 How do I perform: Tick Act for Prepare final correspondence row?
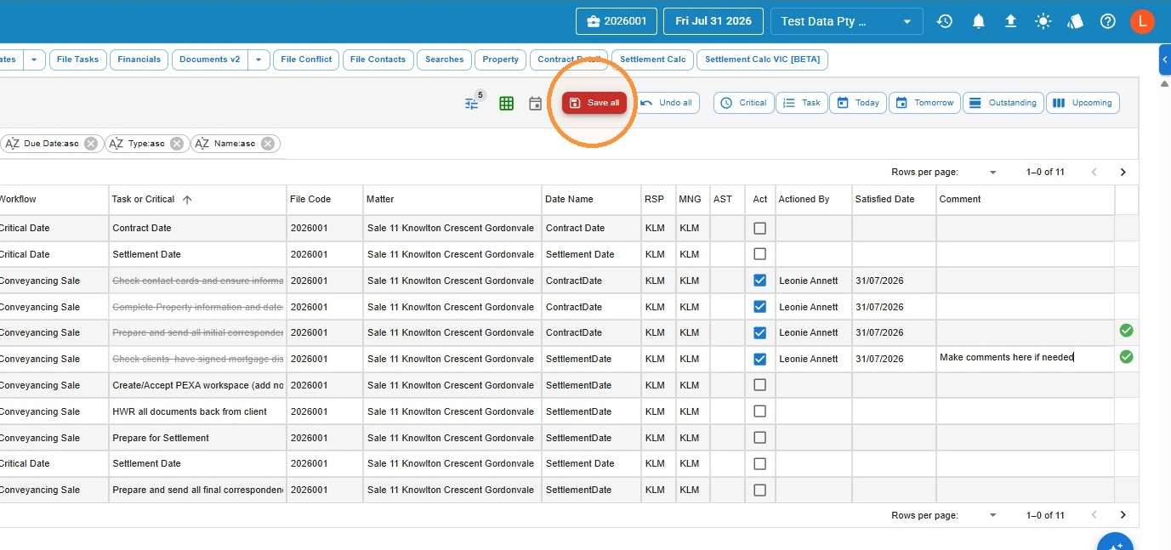point(760,490)
